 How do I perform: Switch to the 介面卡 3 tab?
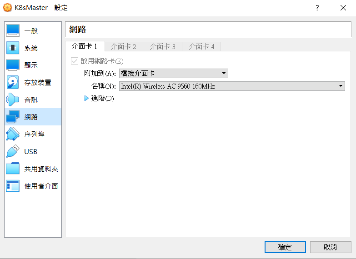163,46
